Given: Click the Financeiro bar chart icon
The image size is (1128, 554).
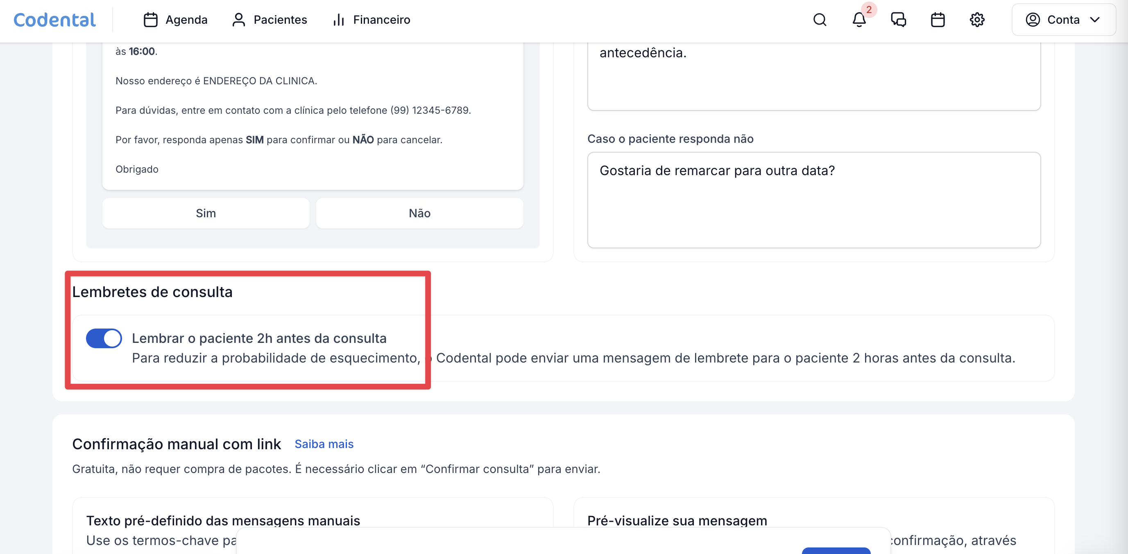Looking at the screenshot, I should click(338, 20).
